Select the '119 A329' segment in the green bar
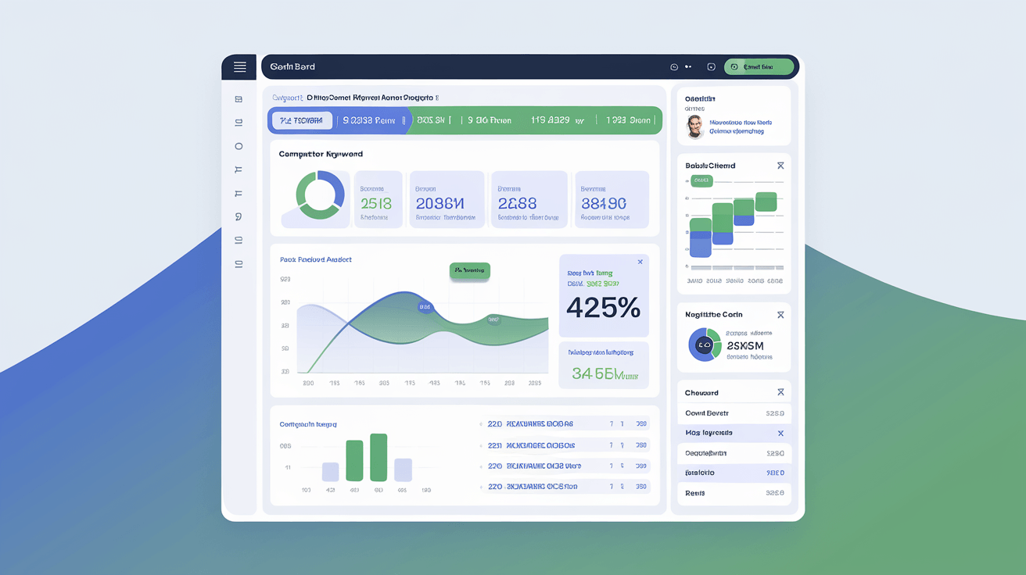Image resolution: width=1026 pixels, height=575 pixels. [x=557, y=120]
